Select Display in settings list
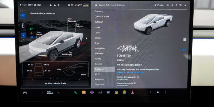This screenshot has width=214, height=107. pyautogui.click(x=98, y=38)
